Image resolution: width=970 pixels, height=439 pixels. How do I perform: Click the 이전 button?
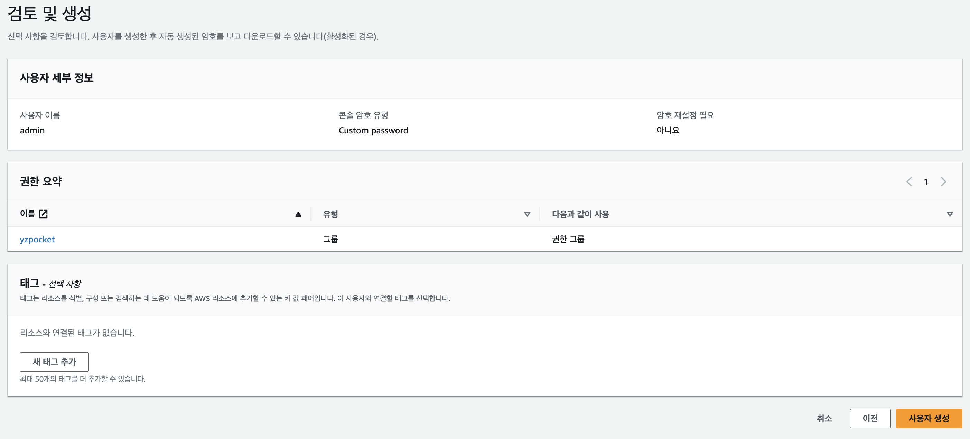tap(869, 418)
